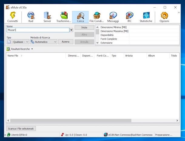Open the IRC chat panel
Screen dimensions: 185x141
coord(129,17)
